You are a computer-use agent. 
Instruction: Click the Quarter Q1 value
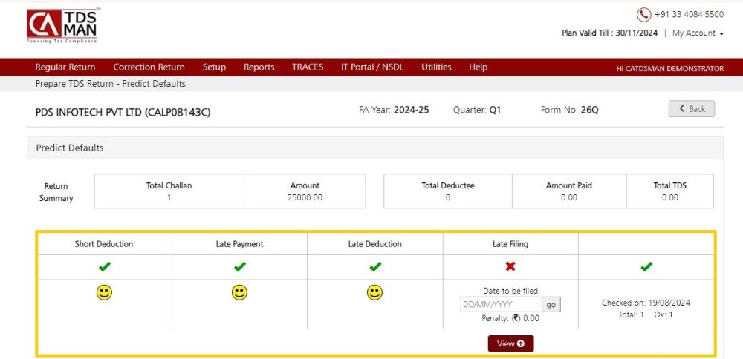tap(495, 110)
